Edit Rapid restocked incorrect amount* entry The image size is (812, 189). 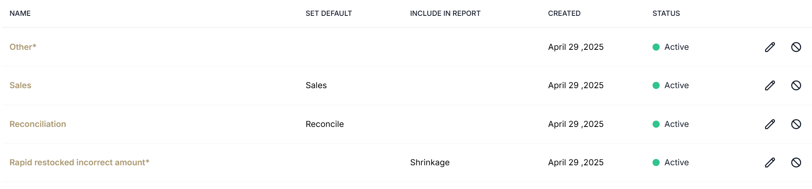point(770,163)
